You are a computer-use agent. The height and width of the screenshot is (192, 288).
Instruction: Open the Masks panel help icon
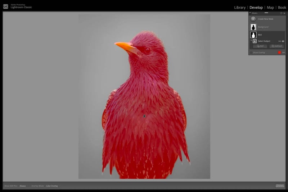tap(281, 13)
